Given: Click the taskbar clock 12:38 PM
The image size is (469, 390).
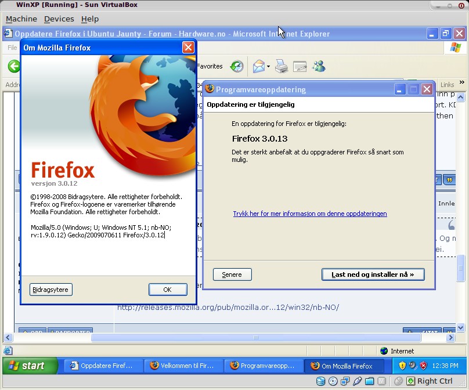Looking at the screenshot, I should click(445, 366).
